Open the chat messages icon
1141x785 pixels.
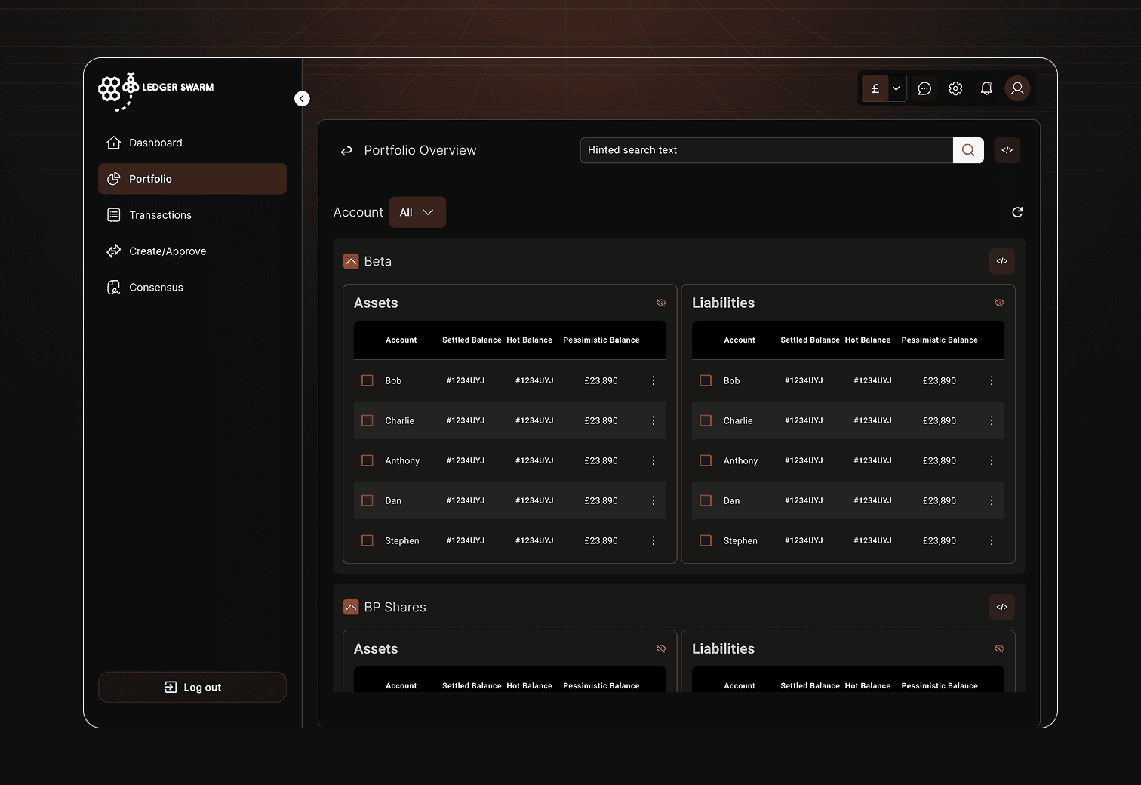click(x=924, y=88)
